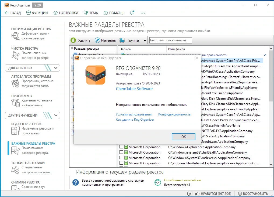Open the Условия использования link

tap(134, 114)
